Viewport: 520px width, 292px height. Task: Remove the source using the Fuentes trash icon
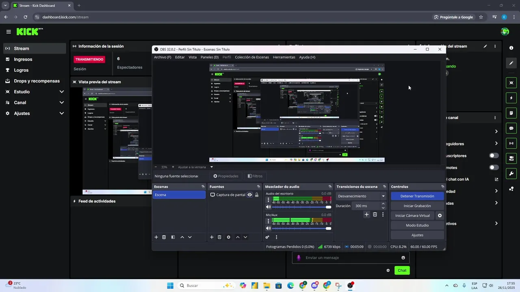pyautogui.click(x=219, y=237)
